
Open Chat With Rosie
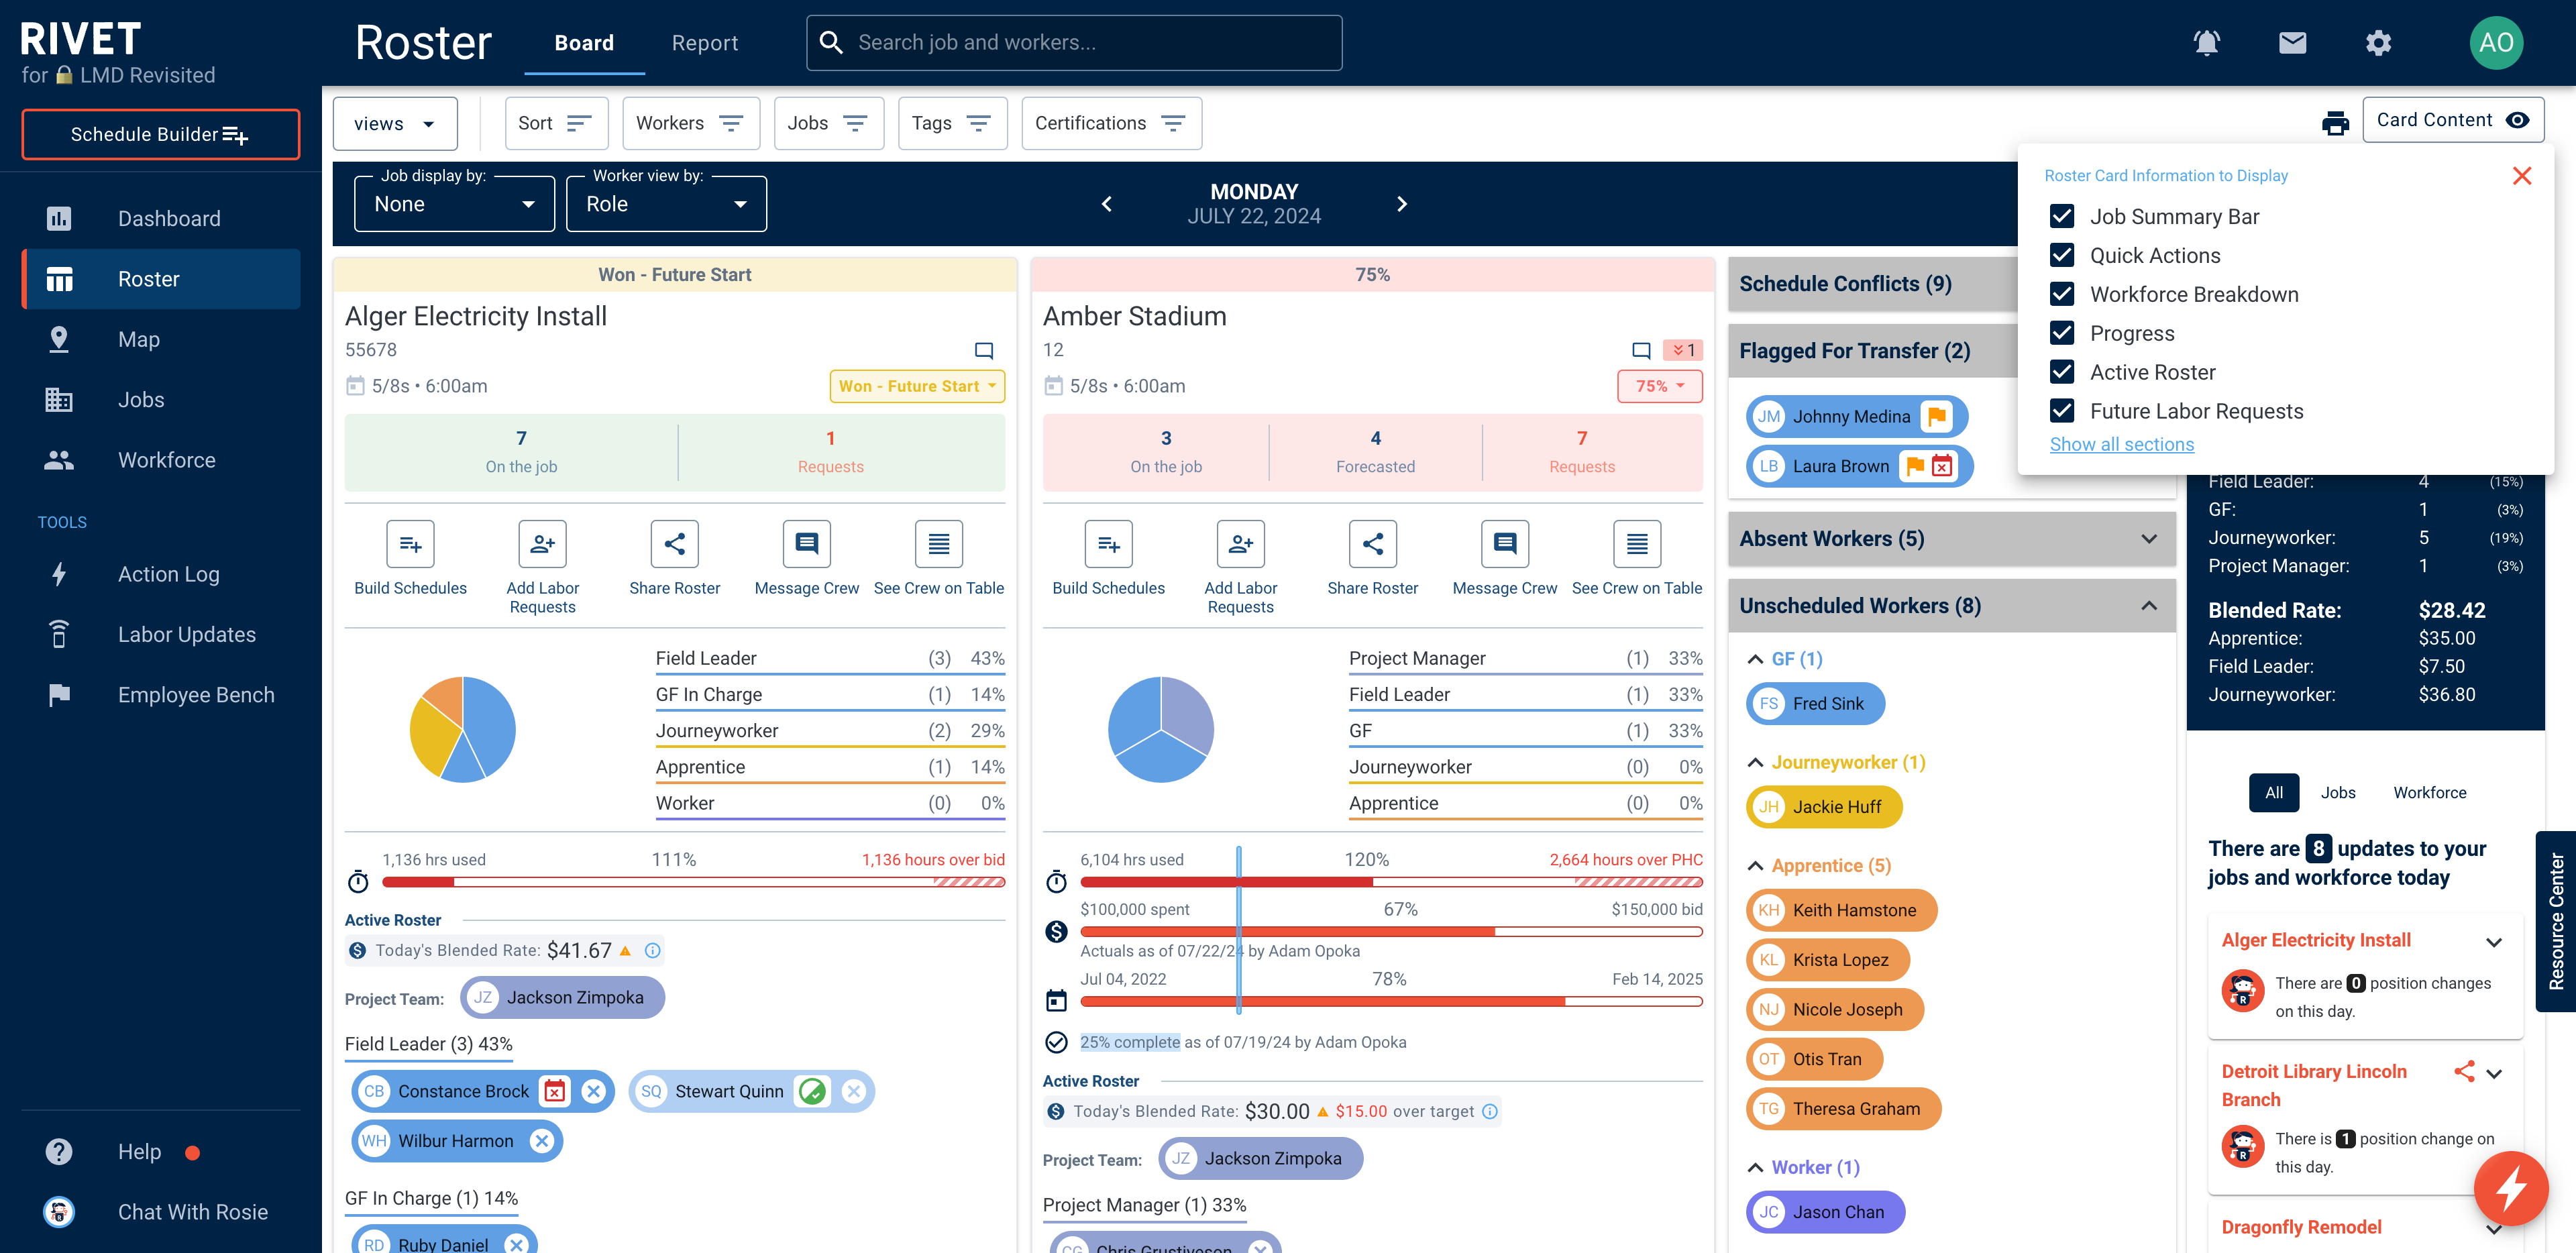[x=161, y=1212]
